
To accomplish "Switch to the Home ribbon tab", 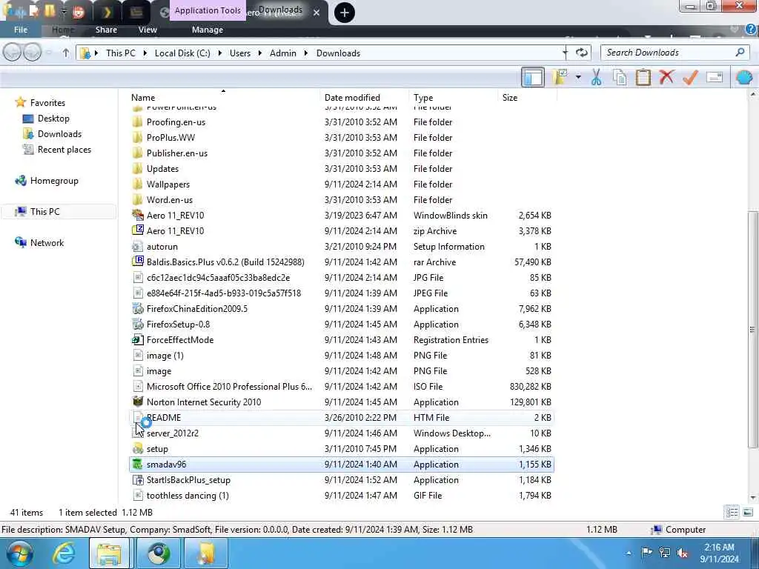I will tap(63, 30).
